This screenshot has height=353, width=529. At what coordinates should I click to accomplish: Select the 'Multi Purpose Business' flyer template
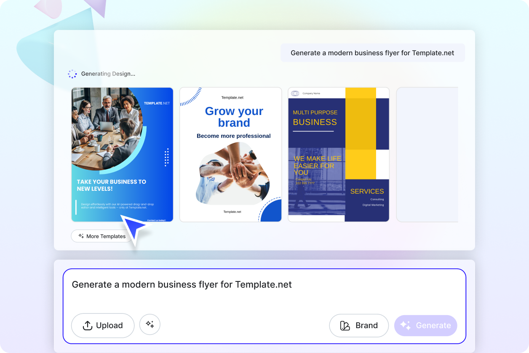click(x=339, y=155)
